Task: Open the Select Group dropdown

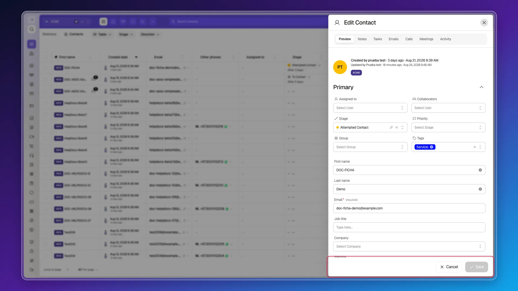Action: click(370, 147)
